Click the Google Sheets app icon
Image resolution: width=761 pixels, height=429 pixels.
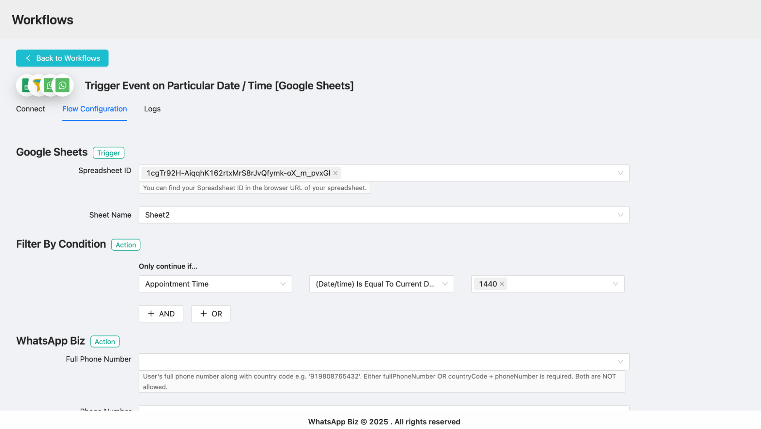point(25,86)
